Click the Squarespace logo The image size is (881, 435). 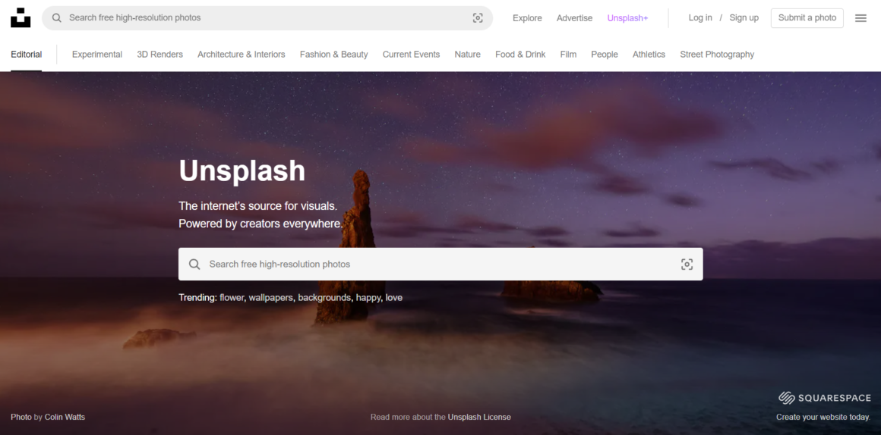824,398
